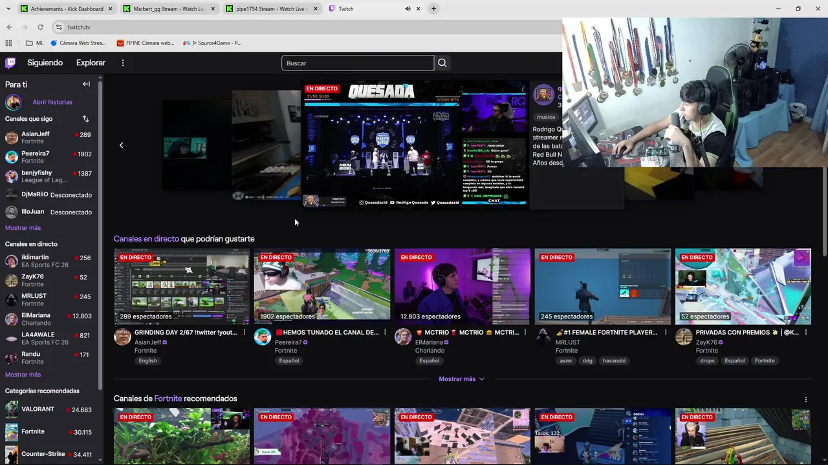Open stream thumbnail with 289 espectadores
Screen dimensions: 828x465
[x=182, y=286]
